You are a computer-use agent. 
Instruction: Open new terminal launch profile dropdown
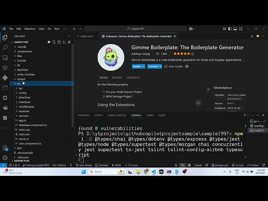(x=248, y=115)
